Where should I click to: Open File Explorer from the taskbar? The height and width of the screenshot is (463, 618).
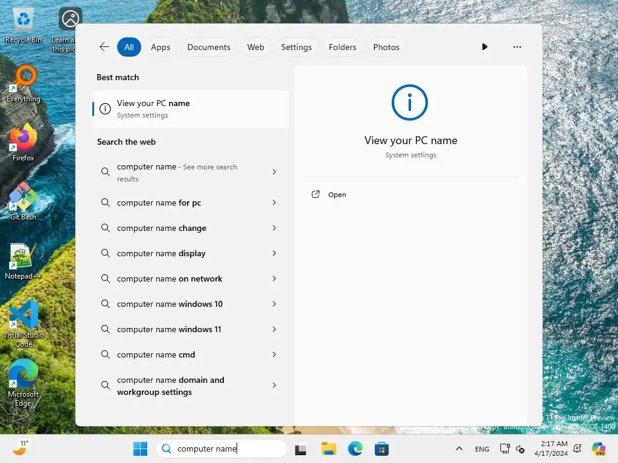pos(329,449)
